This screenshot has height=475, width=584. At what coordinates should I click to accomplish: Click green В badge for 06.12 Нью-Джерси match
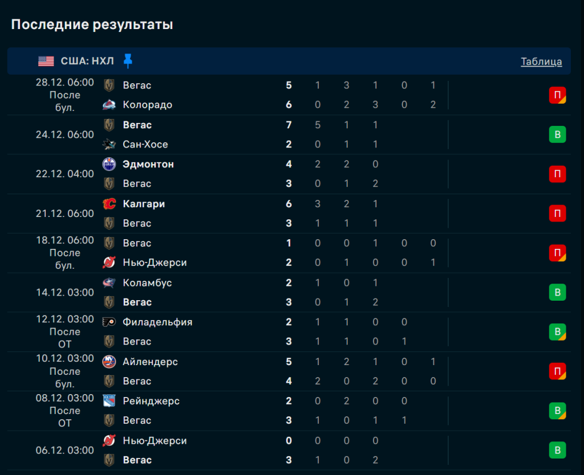tap(557, 451)
